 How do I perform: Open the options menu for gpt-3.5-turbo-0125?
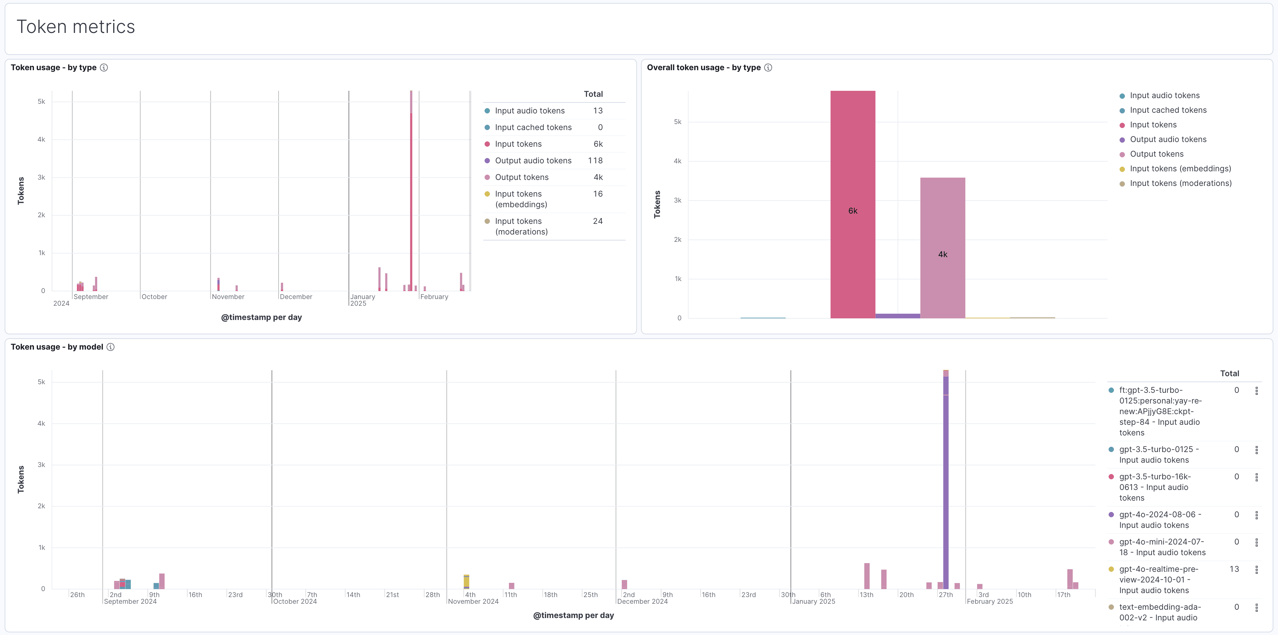(x=1257, y=450)
